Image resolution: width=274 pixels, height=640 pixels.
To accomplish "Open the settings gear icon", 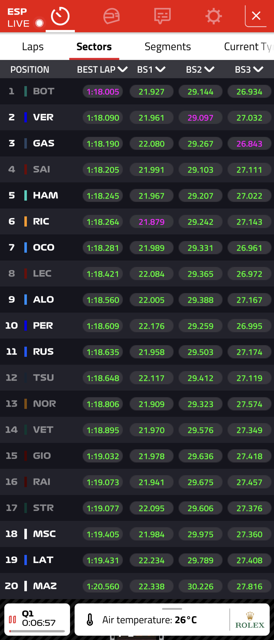I will click(214, 16).
